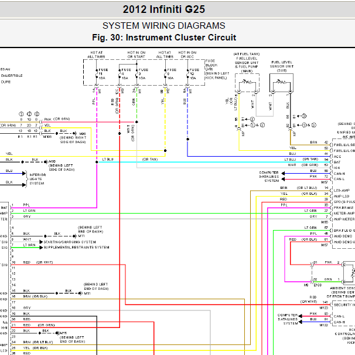Click the "STARTING/CHARGING SYSTEM" reference
The width and height of the screenshot is (355, 355).
point(70,242)
